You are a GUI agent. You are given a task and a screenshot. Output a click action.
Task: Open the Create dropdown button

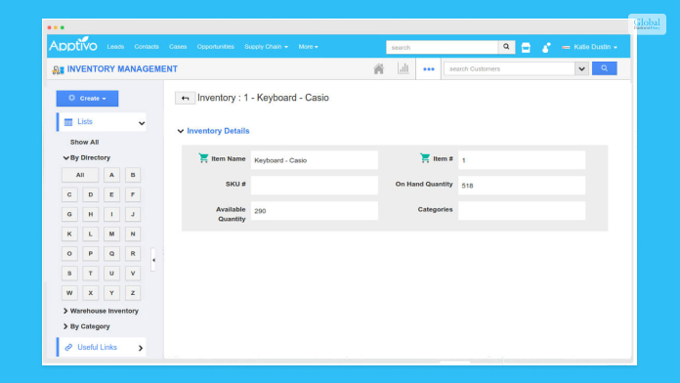[87, 99]
